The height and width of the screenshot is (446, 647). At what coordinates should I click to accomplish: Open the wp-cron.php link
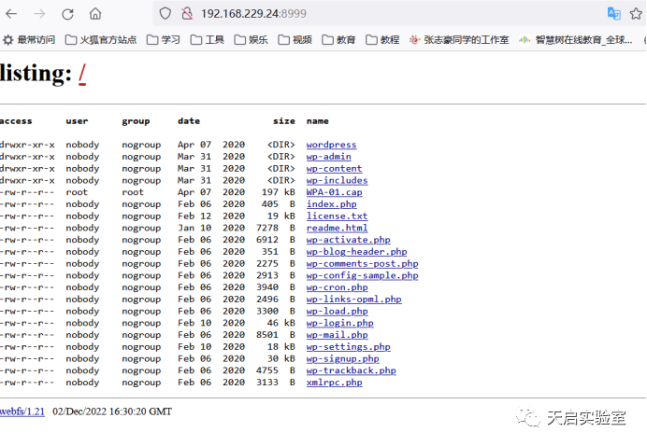[x=338, y=287]
